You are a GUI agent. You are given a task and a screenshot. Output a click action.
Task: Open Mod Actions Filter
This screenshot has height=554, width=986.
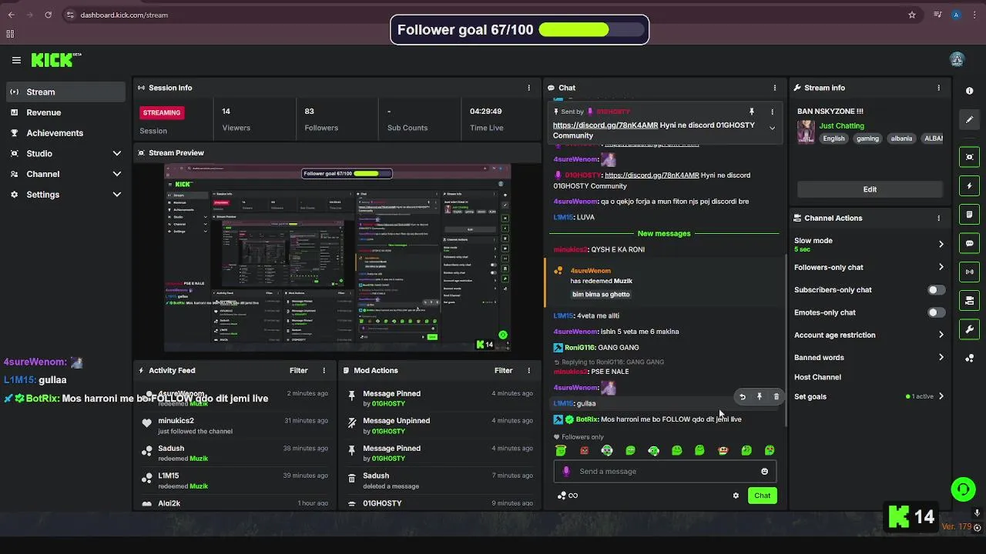click(503, 370)
